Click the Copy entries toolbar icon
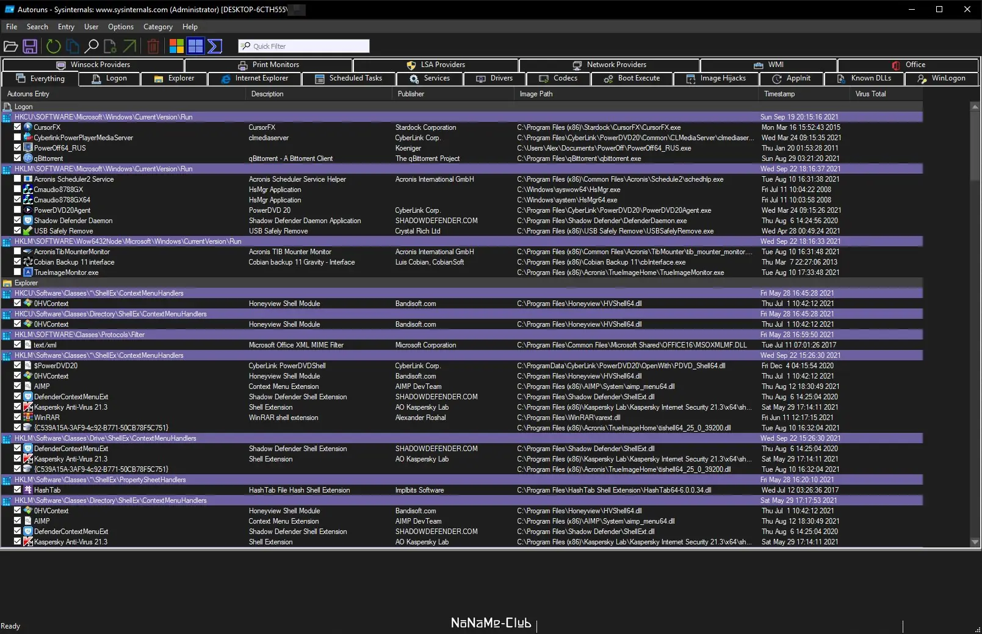The width and height of the screenshot is (982, 634). tap(73, 46)
